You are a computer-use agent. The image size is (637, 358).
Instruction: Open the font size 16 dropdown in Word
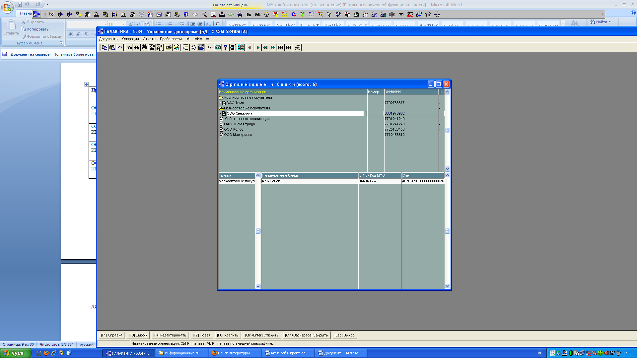pos(124,24)
